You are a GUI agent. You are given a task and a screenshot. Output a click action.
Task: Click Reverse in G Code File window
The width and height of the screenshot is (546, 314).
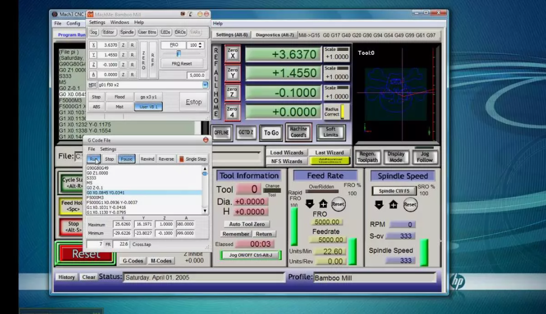pyautogui.click(x=166, y=159)
